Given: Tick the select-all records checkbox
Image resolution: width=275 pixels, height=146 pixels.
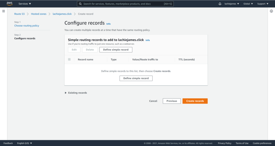Looking at the screenshot, I should (x=69, y=59).
